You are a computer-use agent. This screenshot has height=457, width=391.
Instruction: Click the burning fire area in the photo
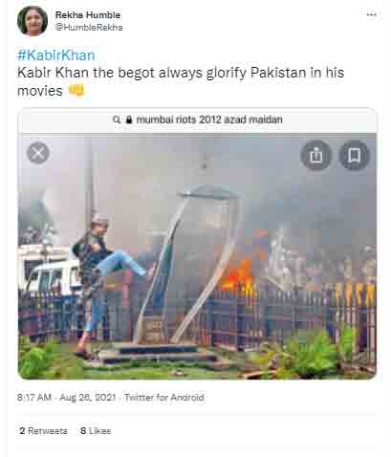click(241, 272)
